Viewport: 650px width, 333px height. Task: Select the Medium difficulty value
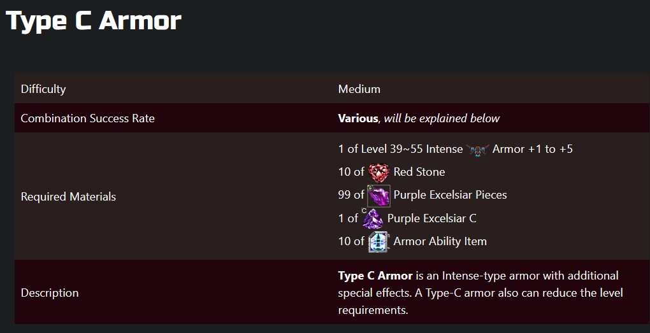tap(359, 89)
